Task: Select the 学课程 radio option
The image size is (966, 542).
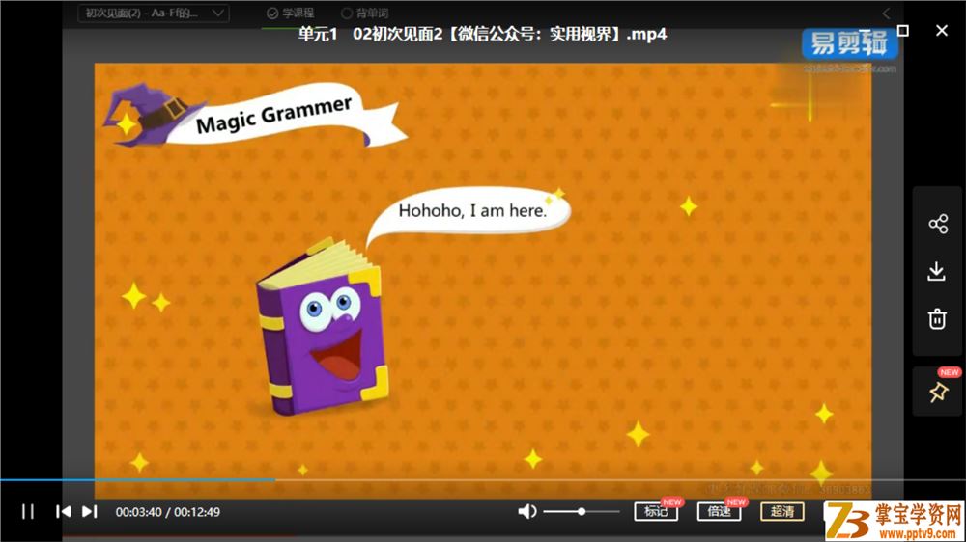Action: (290, 13)
